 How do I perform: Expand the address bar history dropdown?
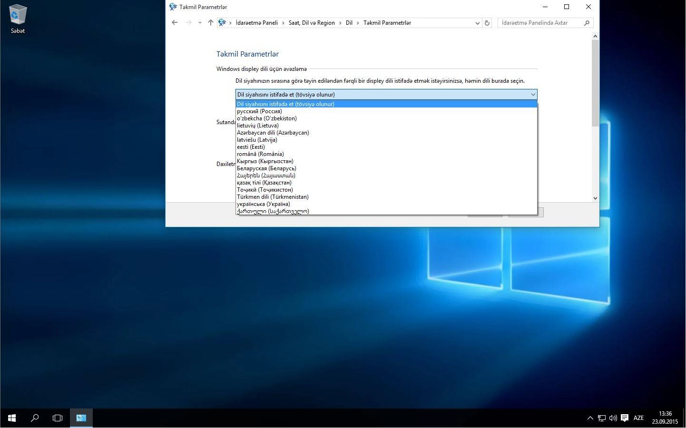coord(477,23)
